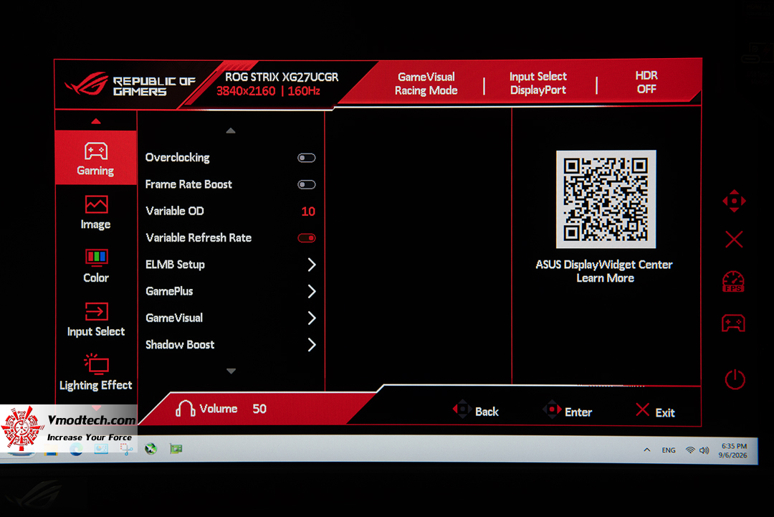Viewport: 774px width, 517px height.
Task: Click the Enter button label
Action: 578,412
